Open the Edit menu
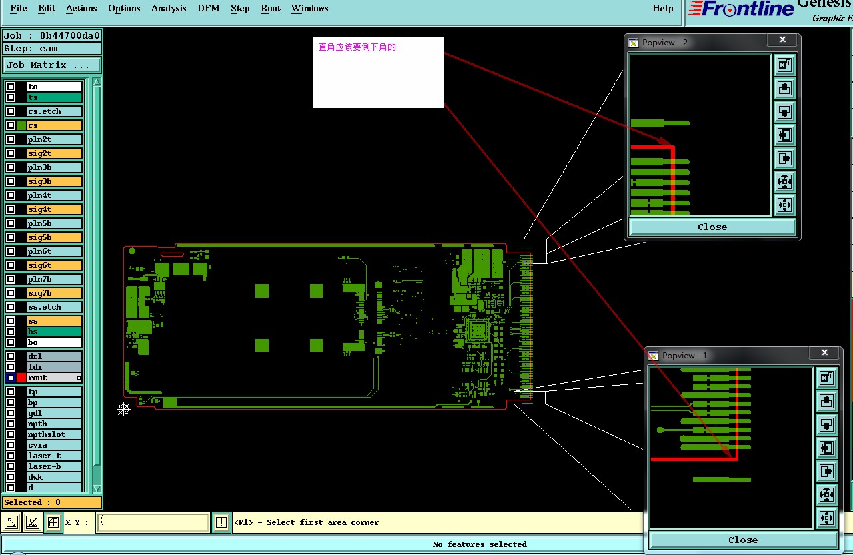This screenshot has height=555, width=853. 47,8
